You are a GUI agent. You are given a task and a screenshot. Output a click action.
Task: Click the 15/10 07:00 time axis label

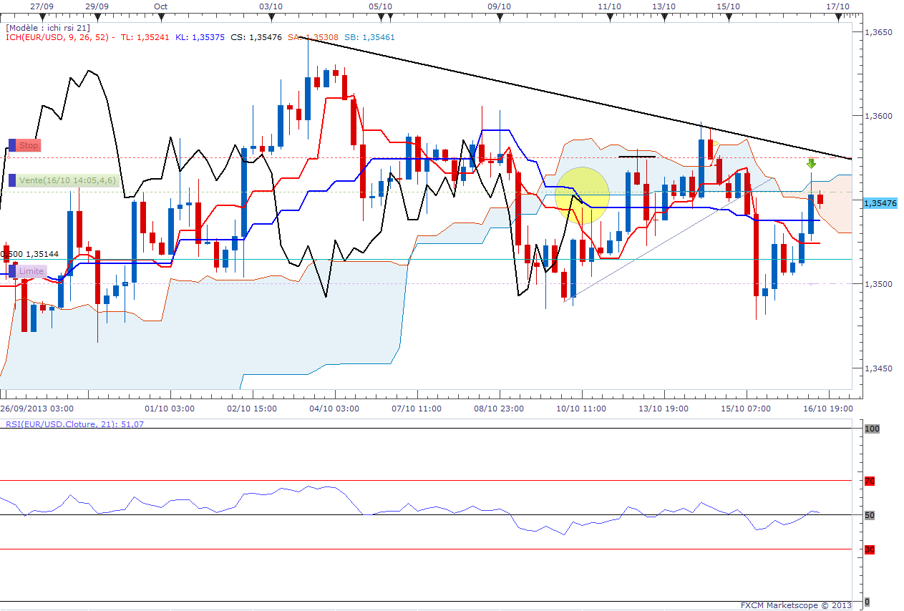[x=747, y=409]
